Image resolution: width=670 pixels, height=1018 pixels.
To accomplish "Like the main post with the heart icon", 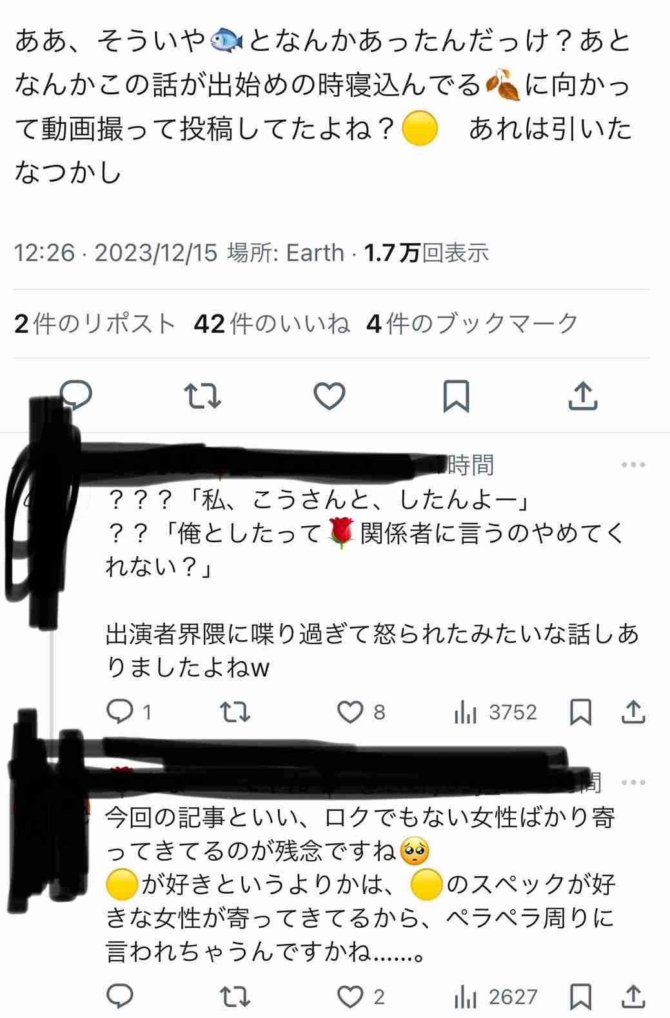I will (330, 396).
